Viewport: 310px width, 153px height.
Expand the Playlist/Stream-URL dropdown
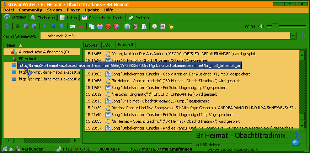pyautogui.click(x=293, y=36)
